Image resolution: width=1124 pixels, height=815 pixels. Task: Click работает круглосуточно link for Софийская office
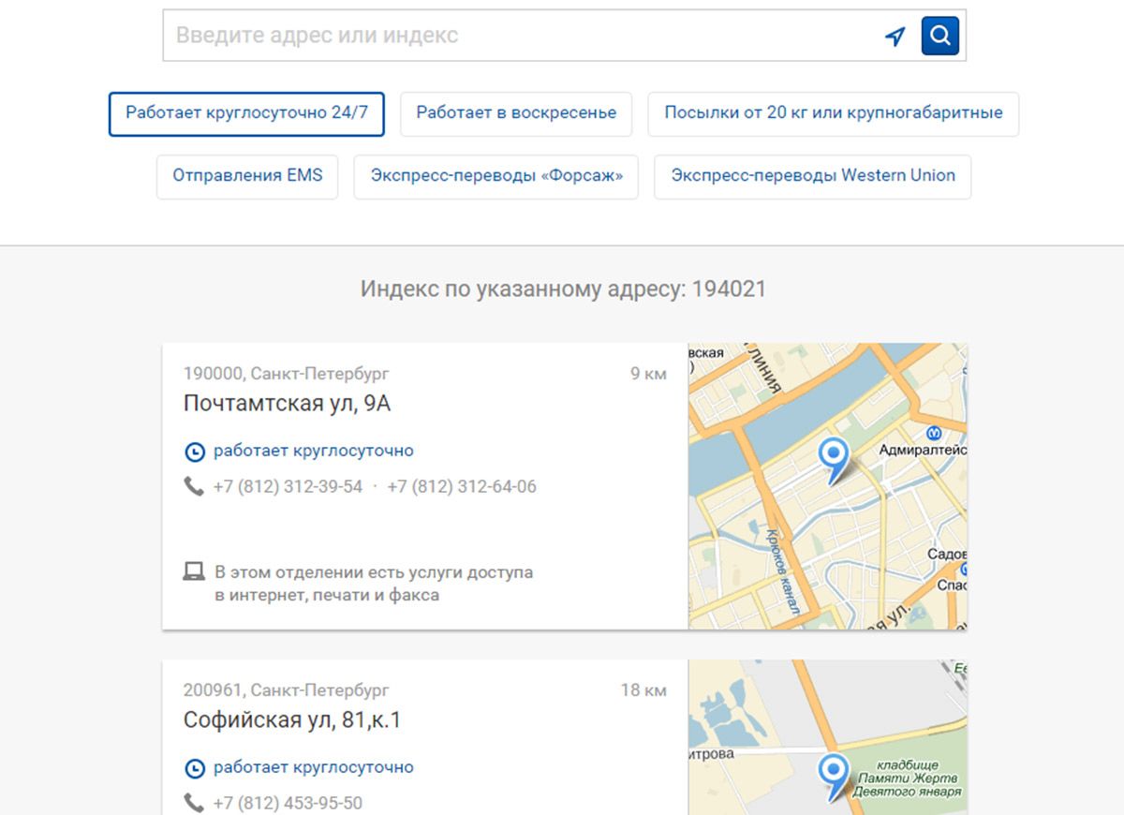[x=314, y=767]
